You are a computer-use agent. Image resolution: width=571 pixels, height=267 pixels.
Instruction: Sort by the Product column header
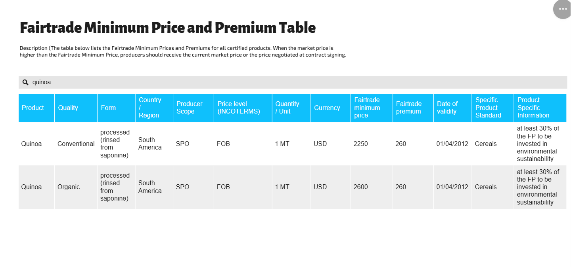click(x=33, y=108)
